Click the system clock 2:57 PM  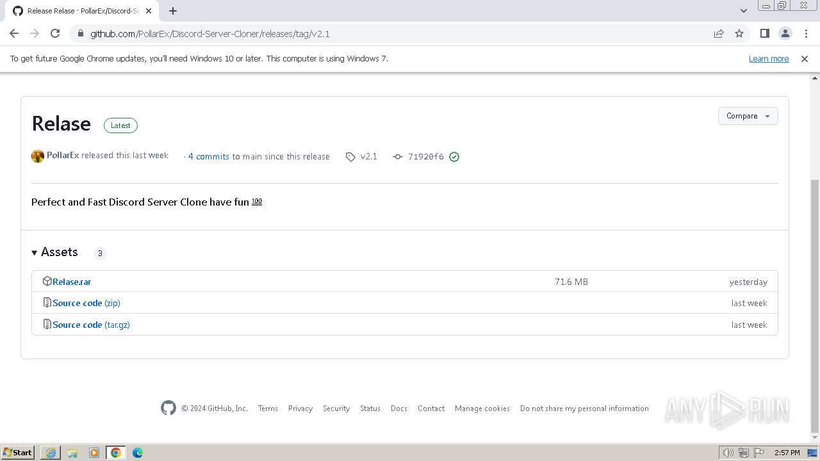[787, 453]
